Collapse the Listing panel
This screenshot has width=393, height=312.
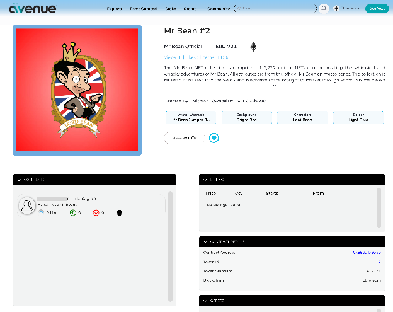(206, 180)
